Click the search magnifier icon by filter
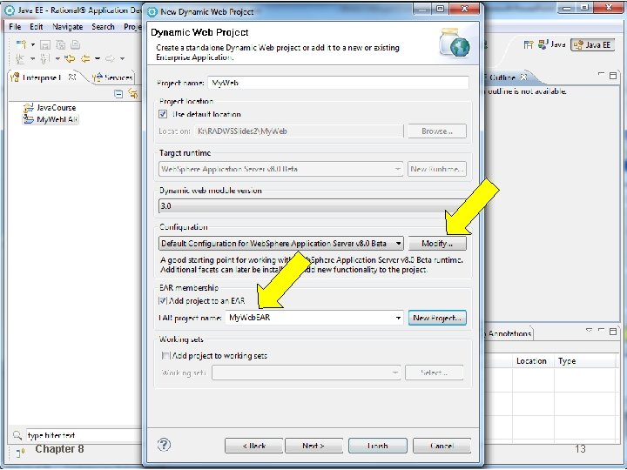Screen dimensions: 627x470 pyautogui.click(x=17, y=435)
